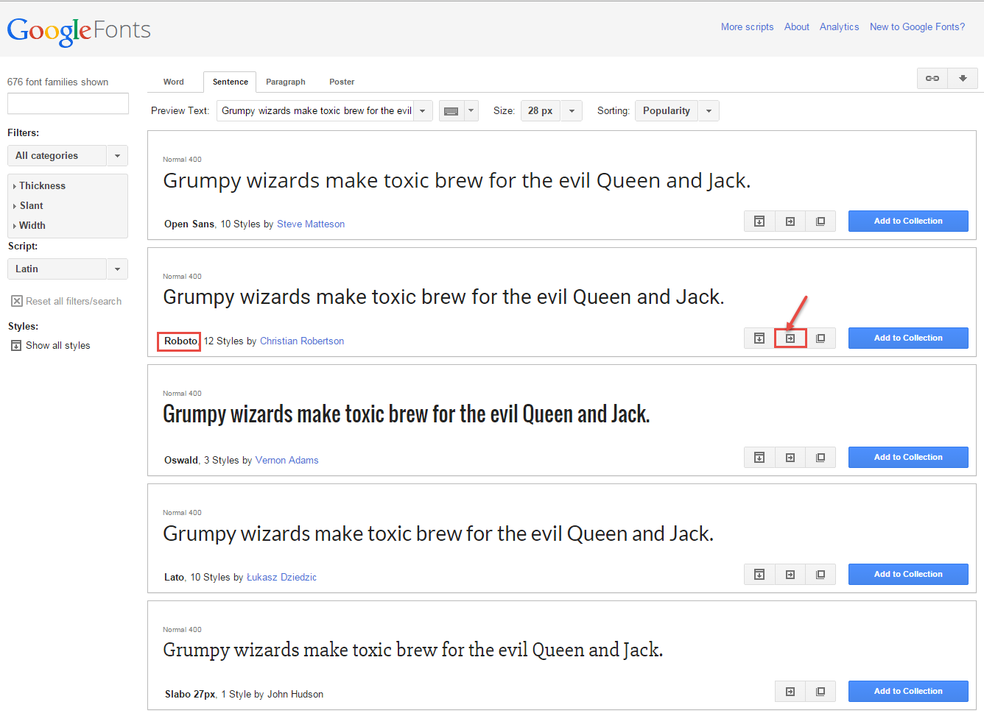Viewport: 984px width, 713px height.
Task: Expand the Slant filter
Action: [29, 205]
